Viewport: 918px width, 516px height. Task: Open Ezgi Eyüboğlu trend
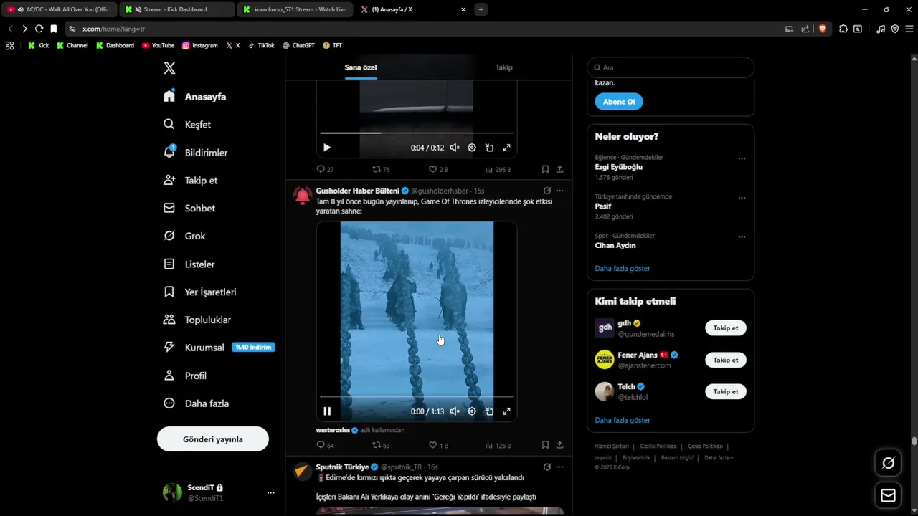click(x=619, y=167)
